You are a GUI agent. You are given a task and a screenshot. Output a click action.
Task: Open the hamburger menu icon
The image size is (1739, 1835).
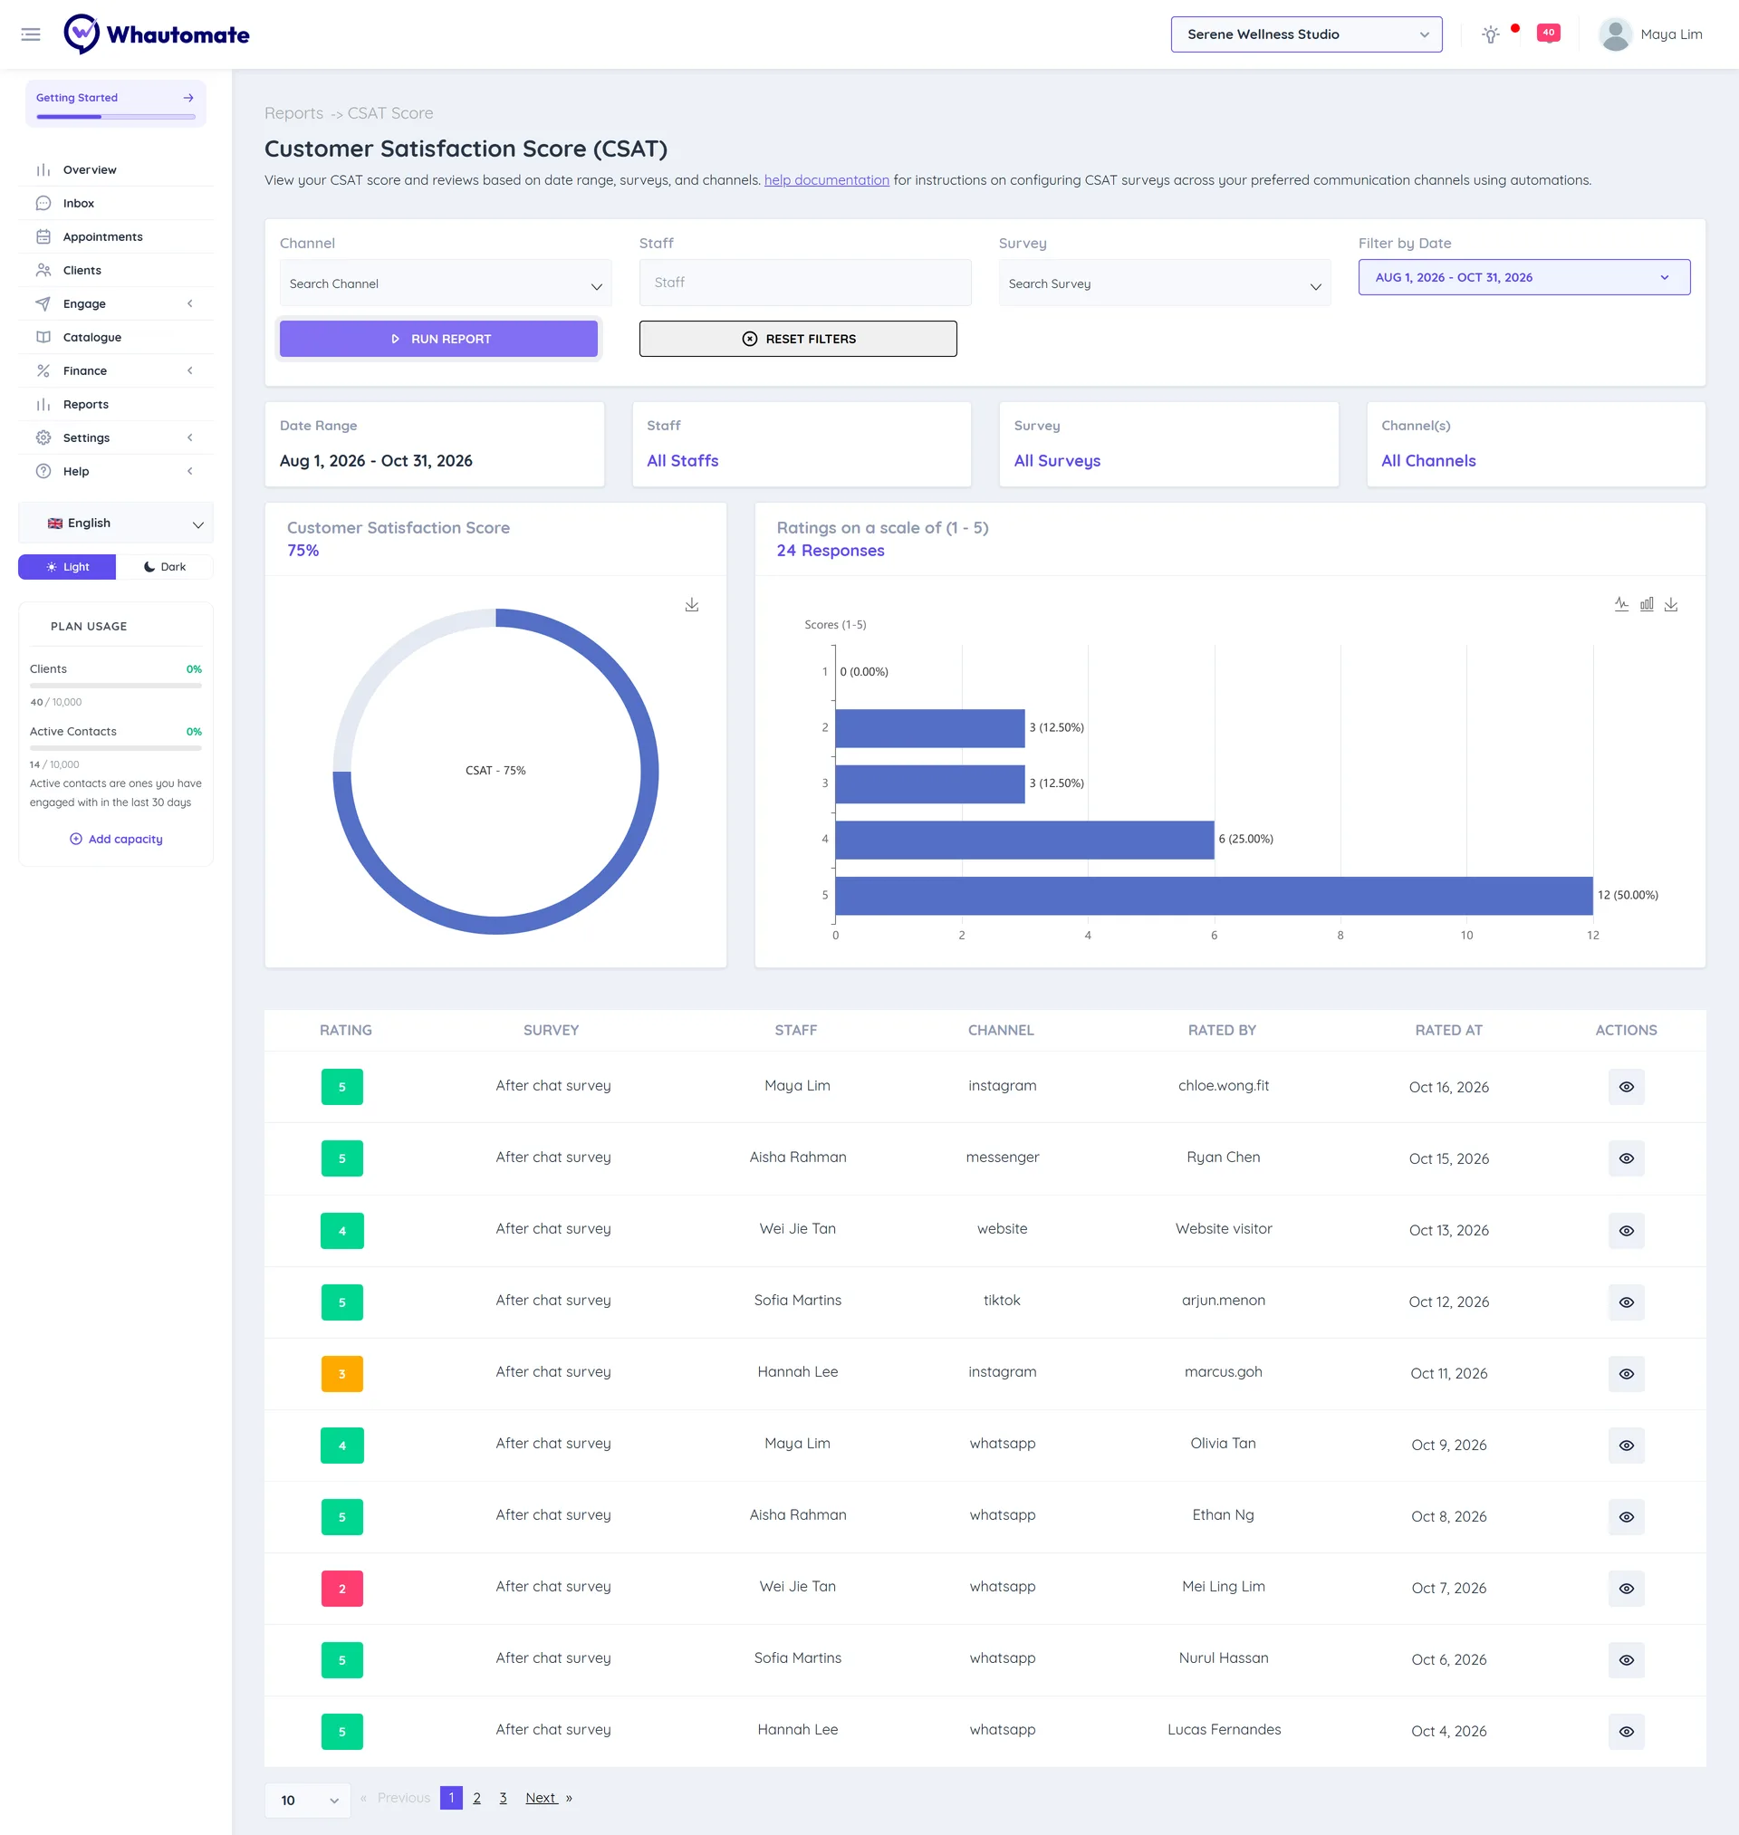tap(31, 34)
